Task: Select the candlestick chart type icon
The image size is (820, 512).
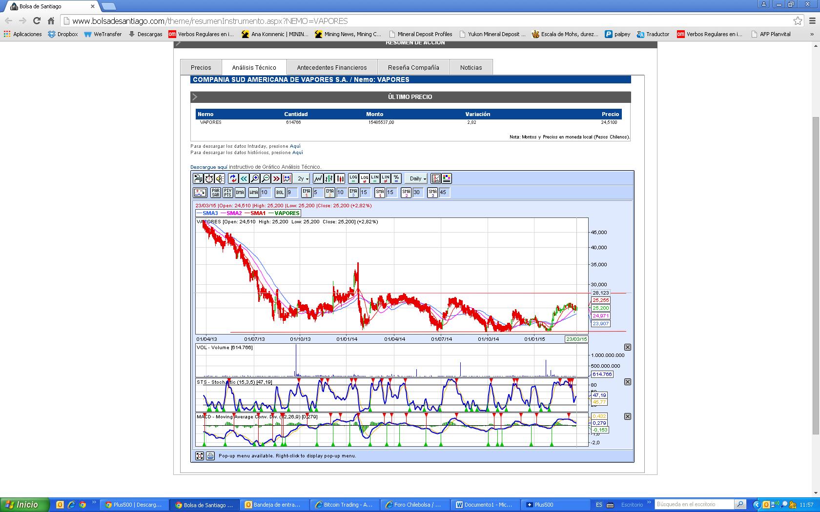Action: click(x=340, y=178)
